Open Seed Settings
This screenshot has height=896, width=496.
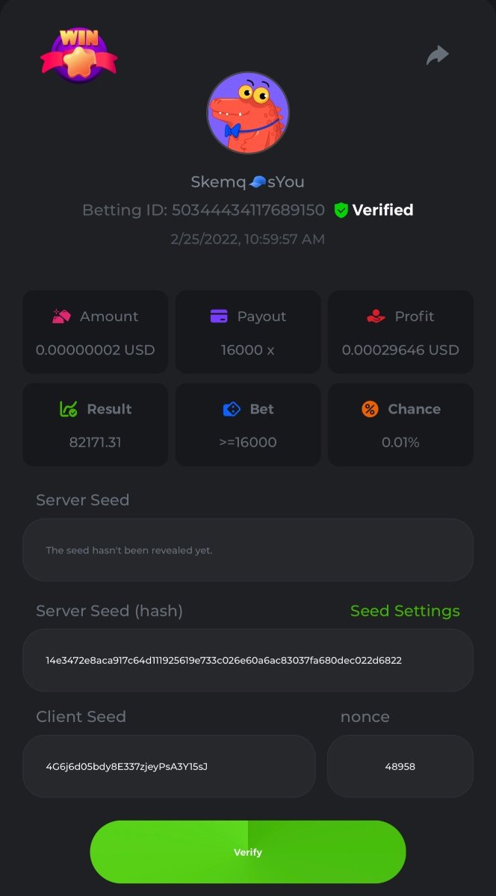click(x=405, y=611)
